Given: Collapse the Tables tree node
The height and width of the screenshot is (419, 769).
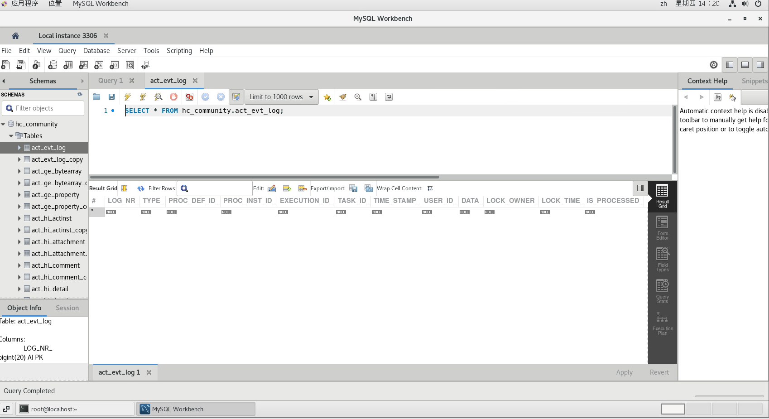Looking at the screenshot, I should 10,135.
